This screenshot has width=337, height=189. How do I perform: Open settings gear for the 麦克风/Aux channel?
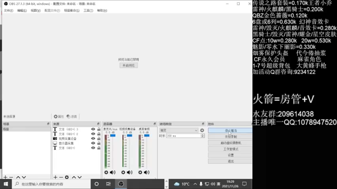pyautogui.click(x=106, y=172)
